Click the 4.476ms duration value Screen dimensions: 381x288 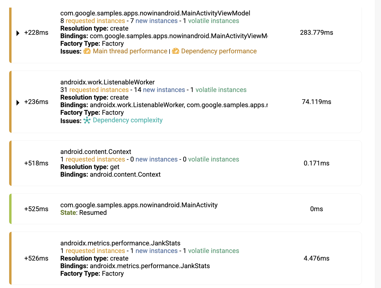click(317, 258)
